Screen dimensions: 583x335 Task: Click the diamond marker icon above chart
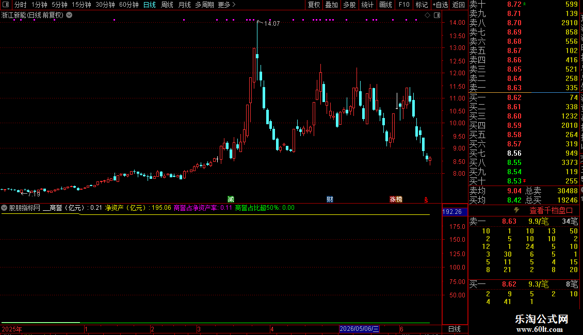[x=427, y=15]
